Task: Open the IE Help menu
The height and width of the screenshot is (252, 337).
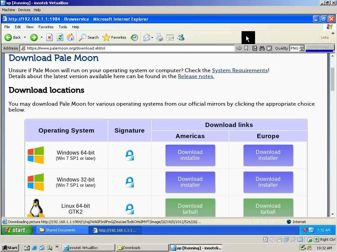Action: pos(76,27)
